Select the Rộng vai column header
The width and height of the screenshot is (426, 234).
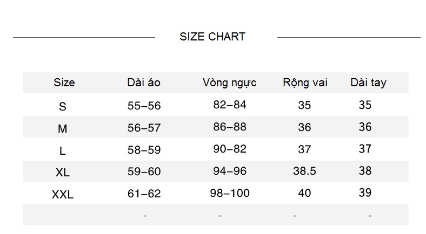click(x=305, y=82)
